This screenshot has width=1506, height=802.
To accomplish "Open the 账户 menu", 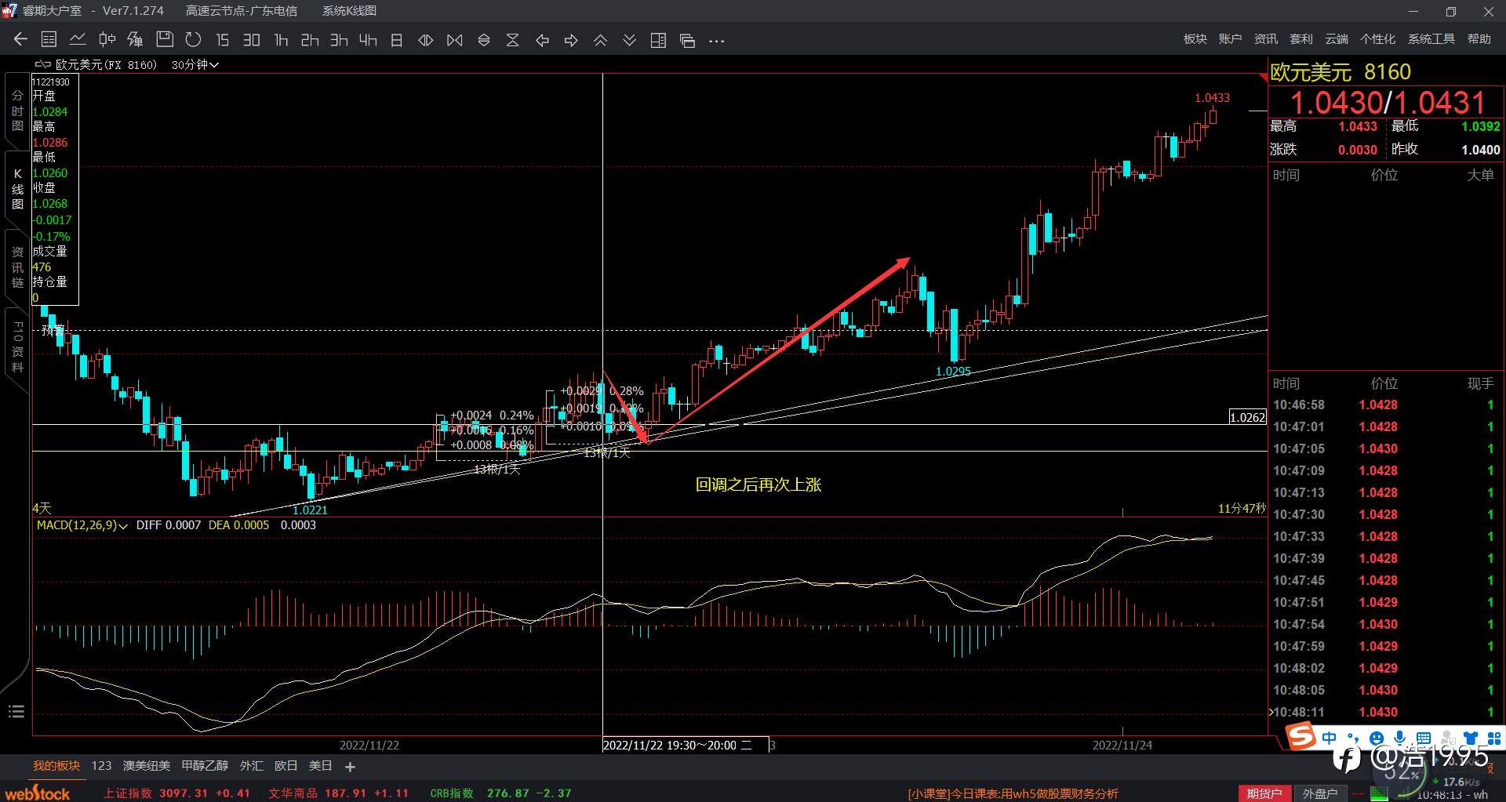I will tap(1230, 39).
